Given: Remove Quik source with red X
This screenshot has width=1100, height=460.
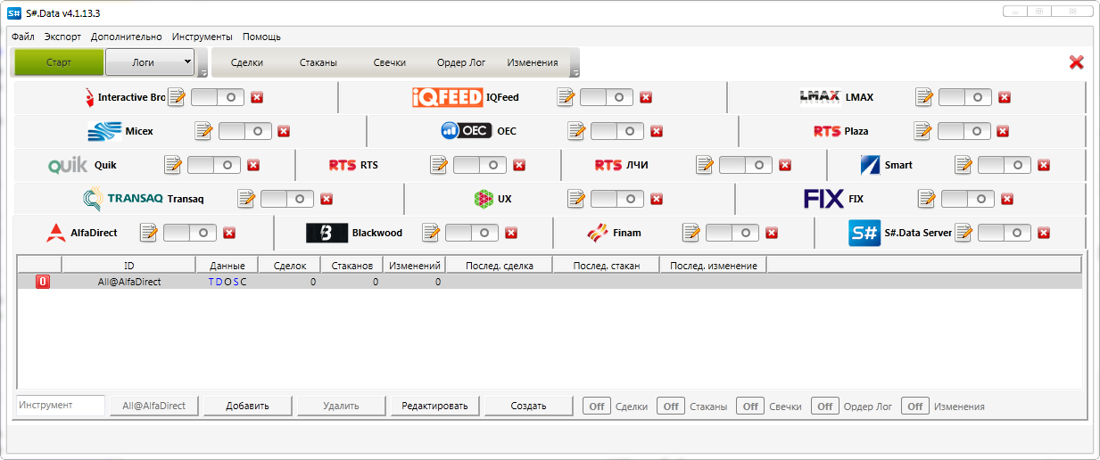Looking at the screenshot, I should 253,165.
